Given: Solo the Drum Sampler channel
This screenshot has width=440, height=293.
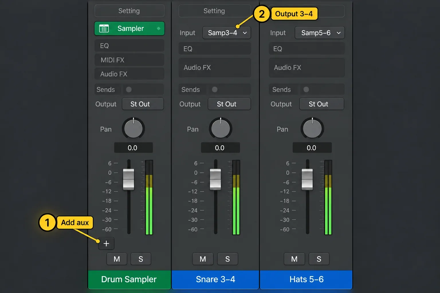Looking at the screenshot, I should pos(141,259).
